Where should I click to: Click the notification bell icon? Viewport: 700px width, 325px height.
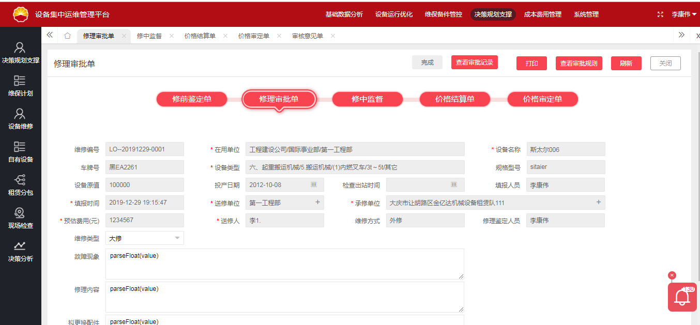click(682, 298)
